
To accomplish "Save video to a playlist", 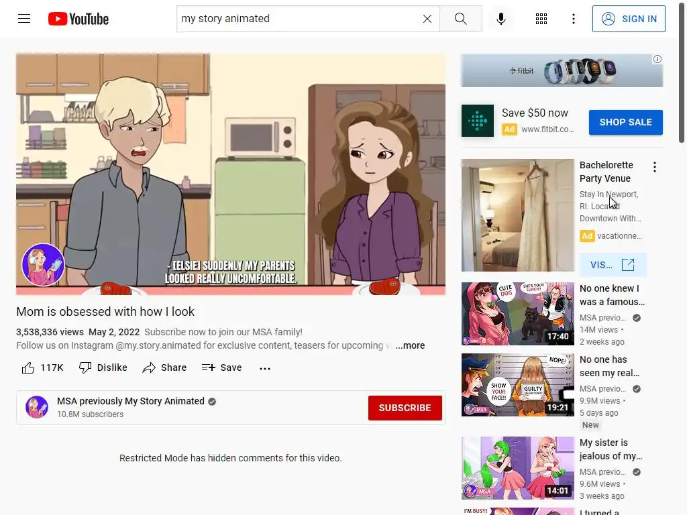I will click(x=221, y=368).
